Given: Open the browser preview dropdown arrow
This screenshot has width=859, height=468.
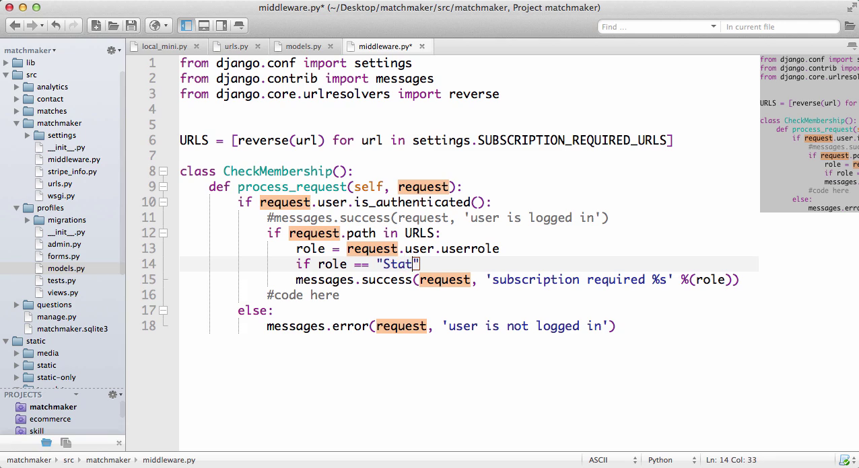Looking at the screenshot, I should [167, 26].
